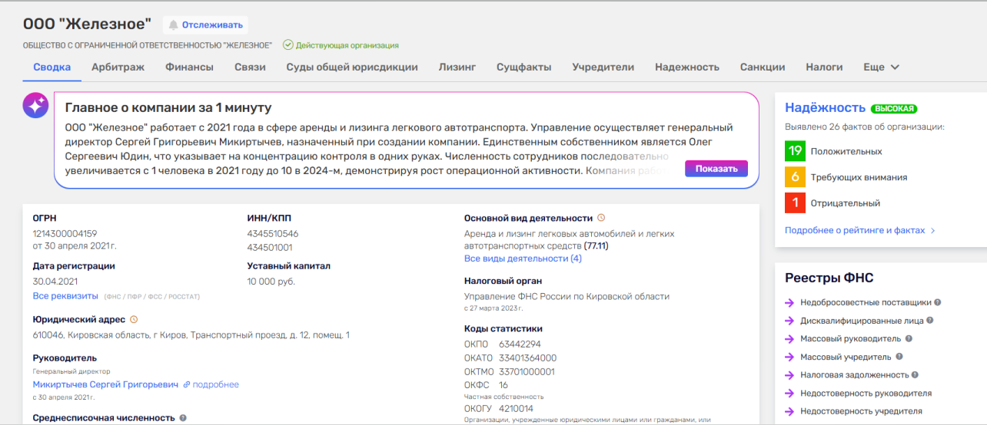987x425 pixels.
Task: Click the green 19 Положительных square
Action: 794,152
